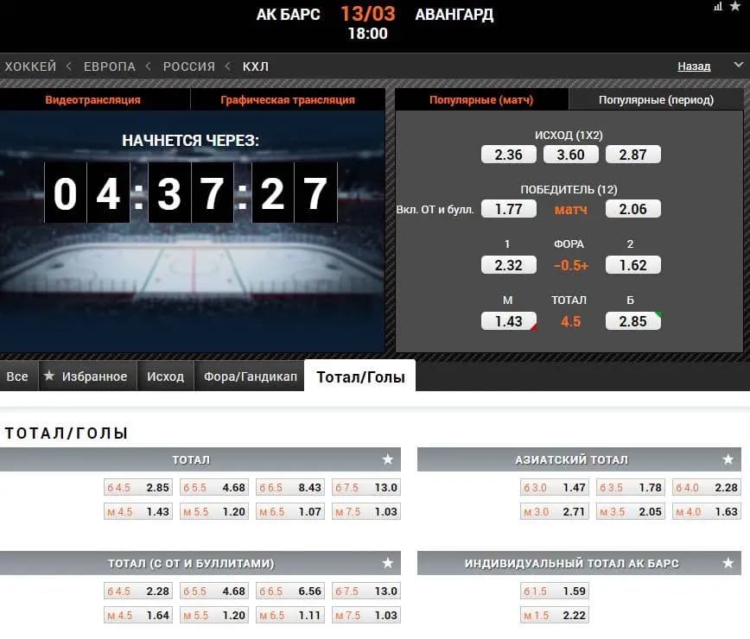Select Популярные (период) tab
Screen dimensions: 750x639
click(x=656, y=100)
